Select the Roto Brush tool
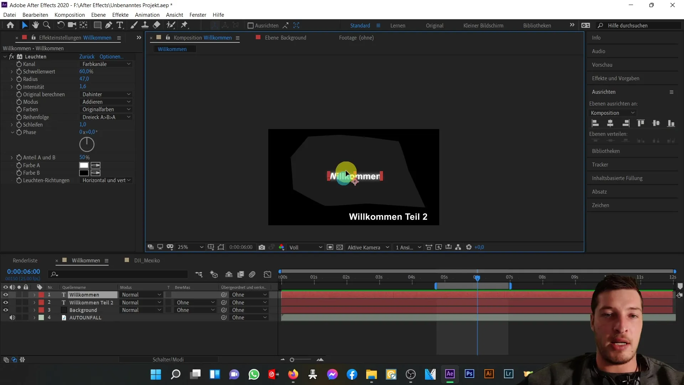 171,25
